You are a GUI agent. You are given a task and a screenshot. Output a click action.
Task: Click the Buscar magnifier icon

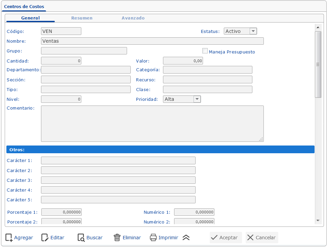coord(81,238)
